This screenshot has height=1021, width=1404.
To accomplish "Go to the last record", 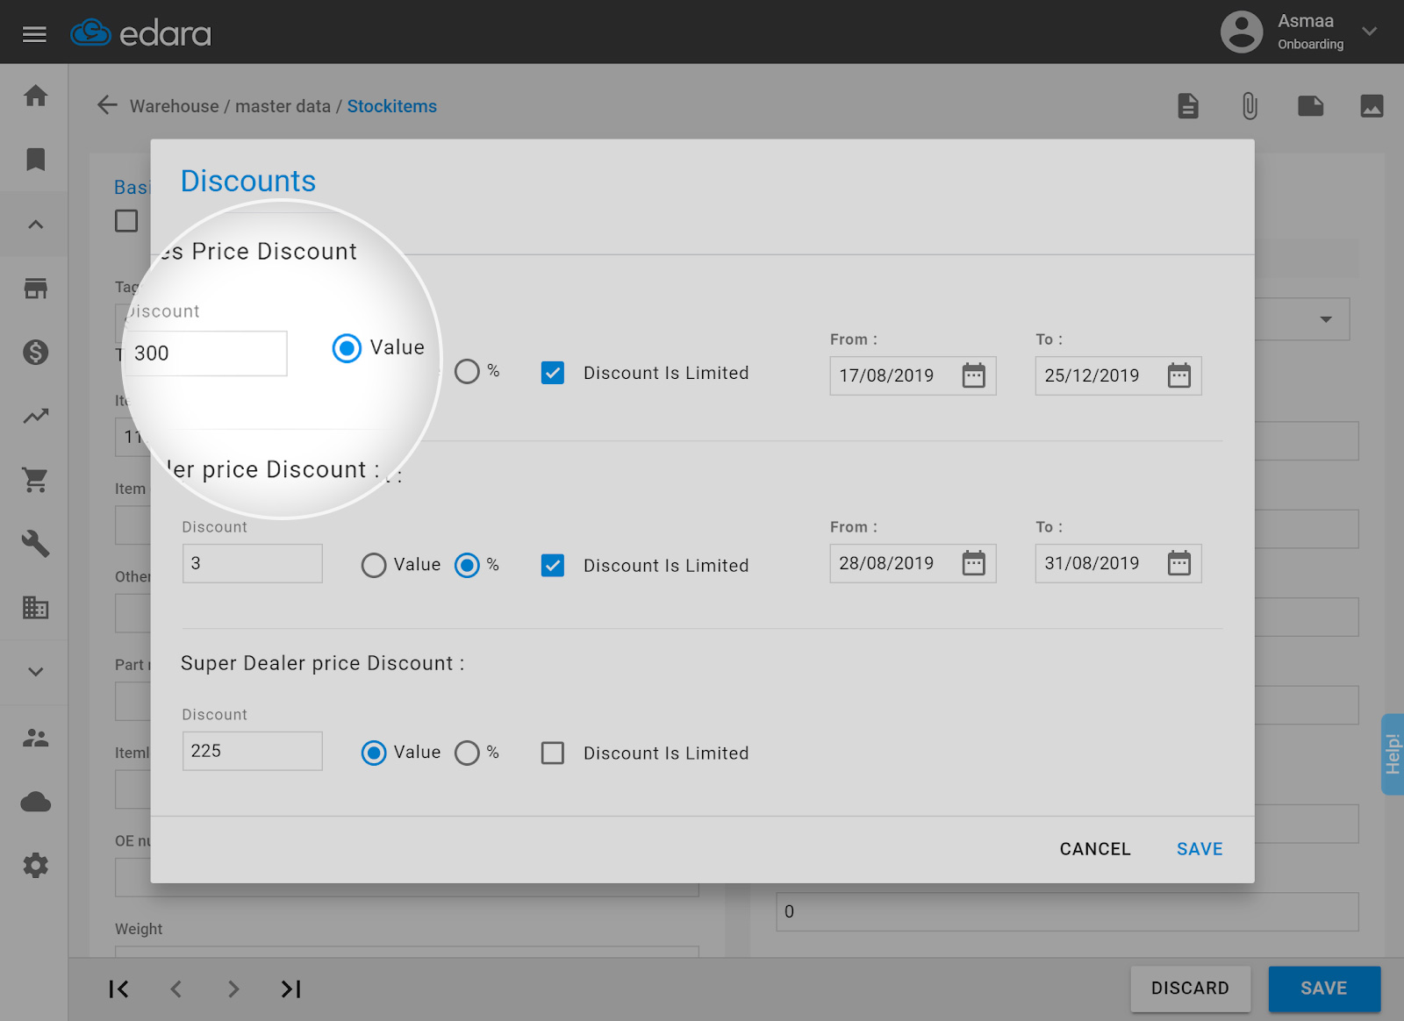I will coord(290,989).
